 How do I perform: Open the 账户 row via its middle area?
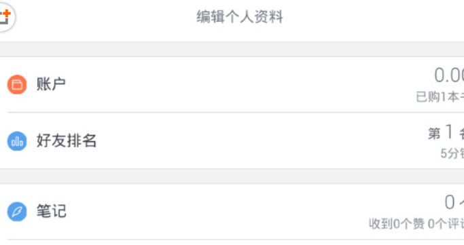[232, 85]
